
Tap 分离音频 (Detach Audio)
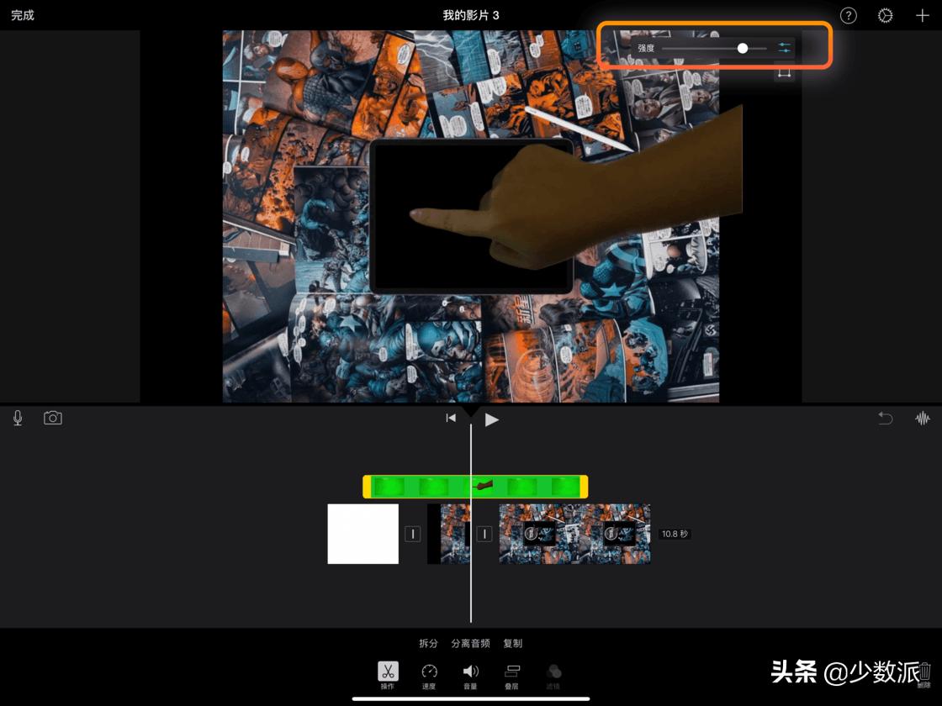(x=470, y=643)
